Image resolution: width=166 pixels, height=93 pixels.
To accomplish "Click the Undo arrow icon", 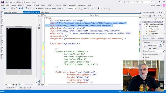I will (26, 8).
